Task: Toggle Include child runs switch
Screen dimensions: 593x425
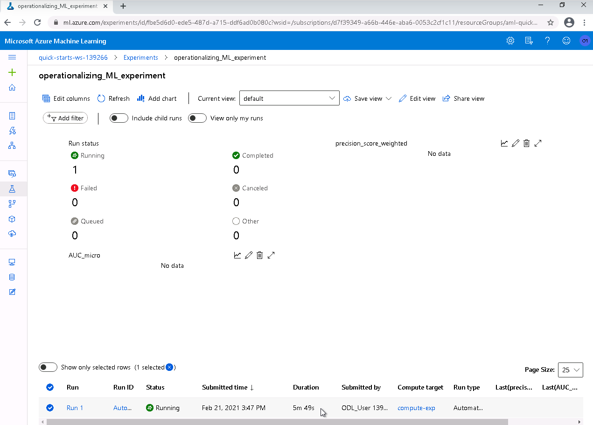Action: point(119,118)
